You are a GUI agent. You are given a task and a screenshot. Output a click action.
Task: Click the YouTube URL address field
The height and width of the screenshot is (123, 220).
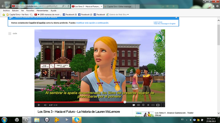tap(36, 6)
